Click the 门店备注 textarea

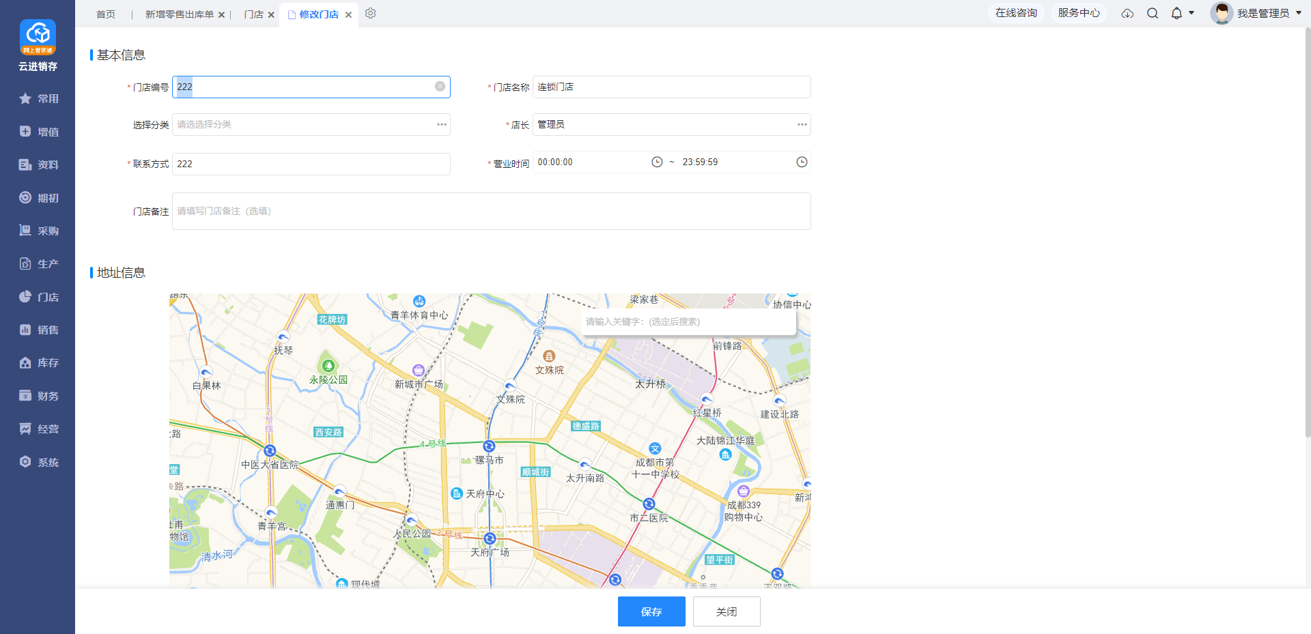[492, 211]
